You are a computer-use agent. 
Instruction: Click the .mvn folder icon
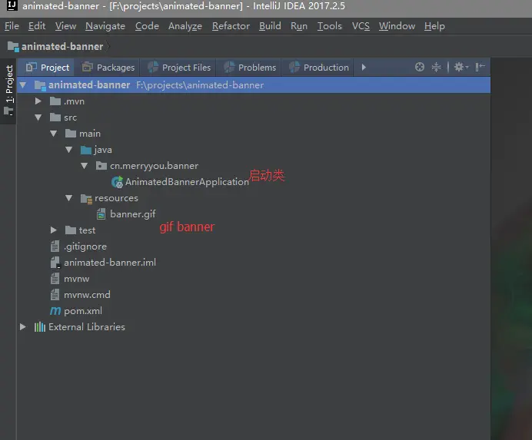coord(55,101)
